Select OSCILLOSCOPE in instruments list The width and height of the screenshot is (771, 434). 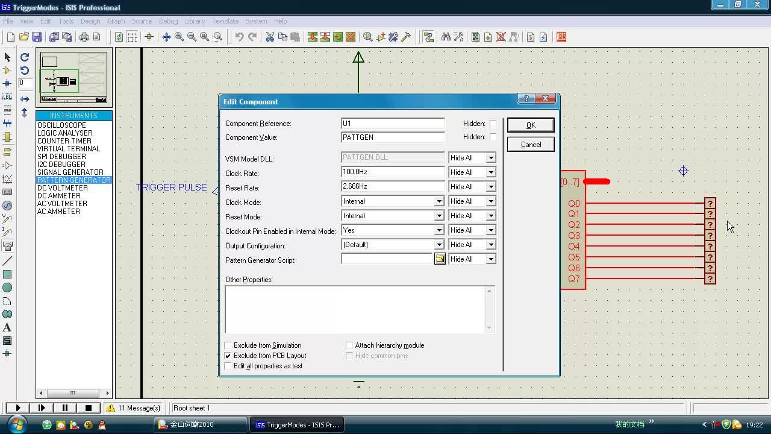pos(61,125)
